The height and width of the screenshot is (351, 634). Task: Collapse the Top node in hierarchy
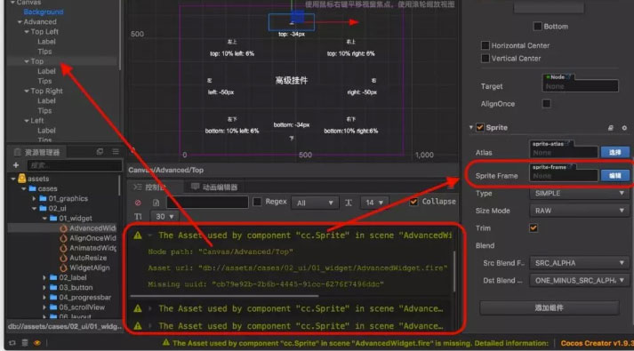click(x=27, y=61)
